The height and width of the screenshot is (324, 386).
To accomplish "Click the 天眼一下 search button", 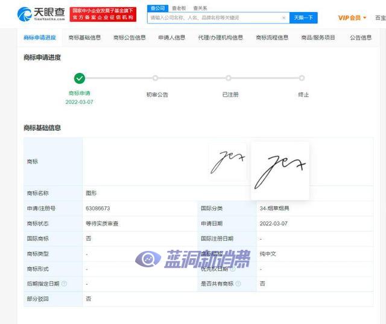I will tap(303, 17).
